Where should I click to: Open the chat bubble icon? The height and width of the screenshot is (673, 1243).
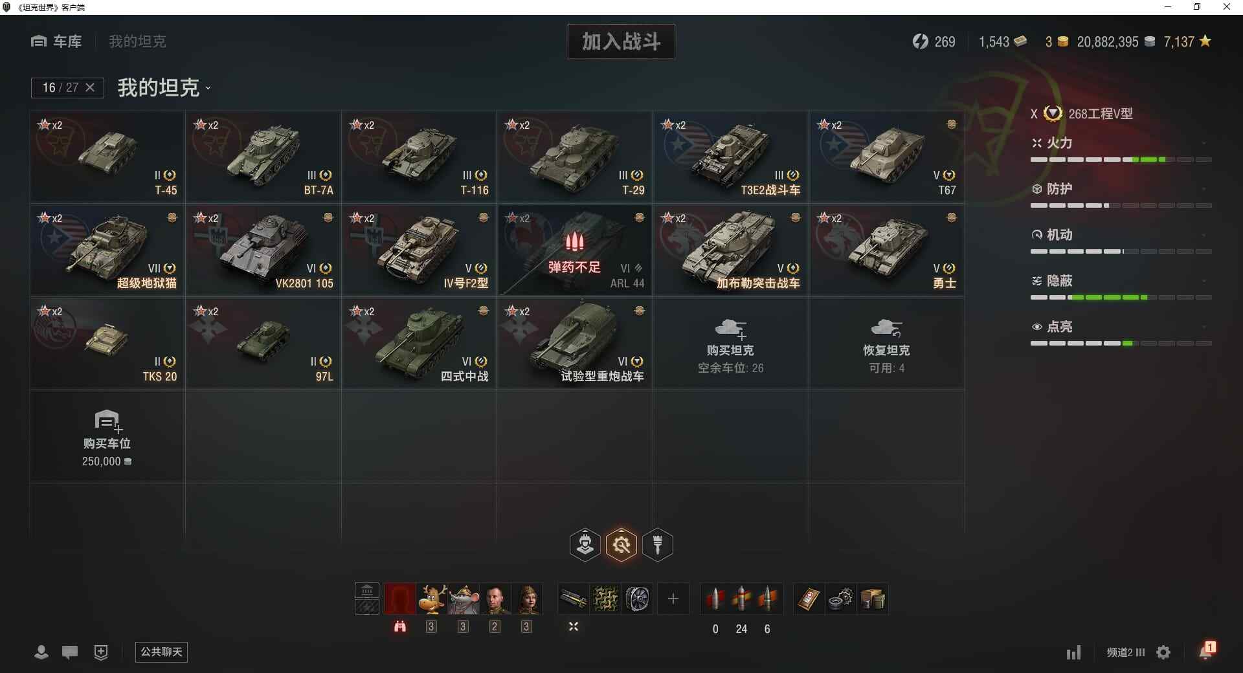coord(70,652)
